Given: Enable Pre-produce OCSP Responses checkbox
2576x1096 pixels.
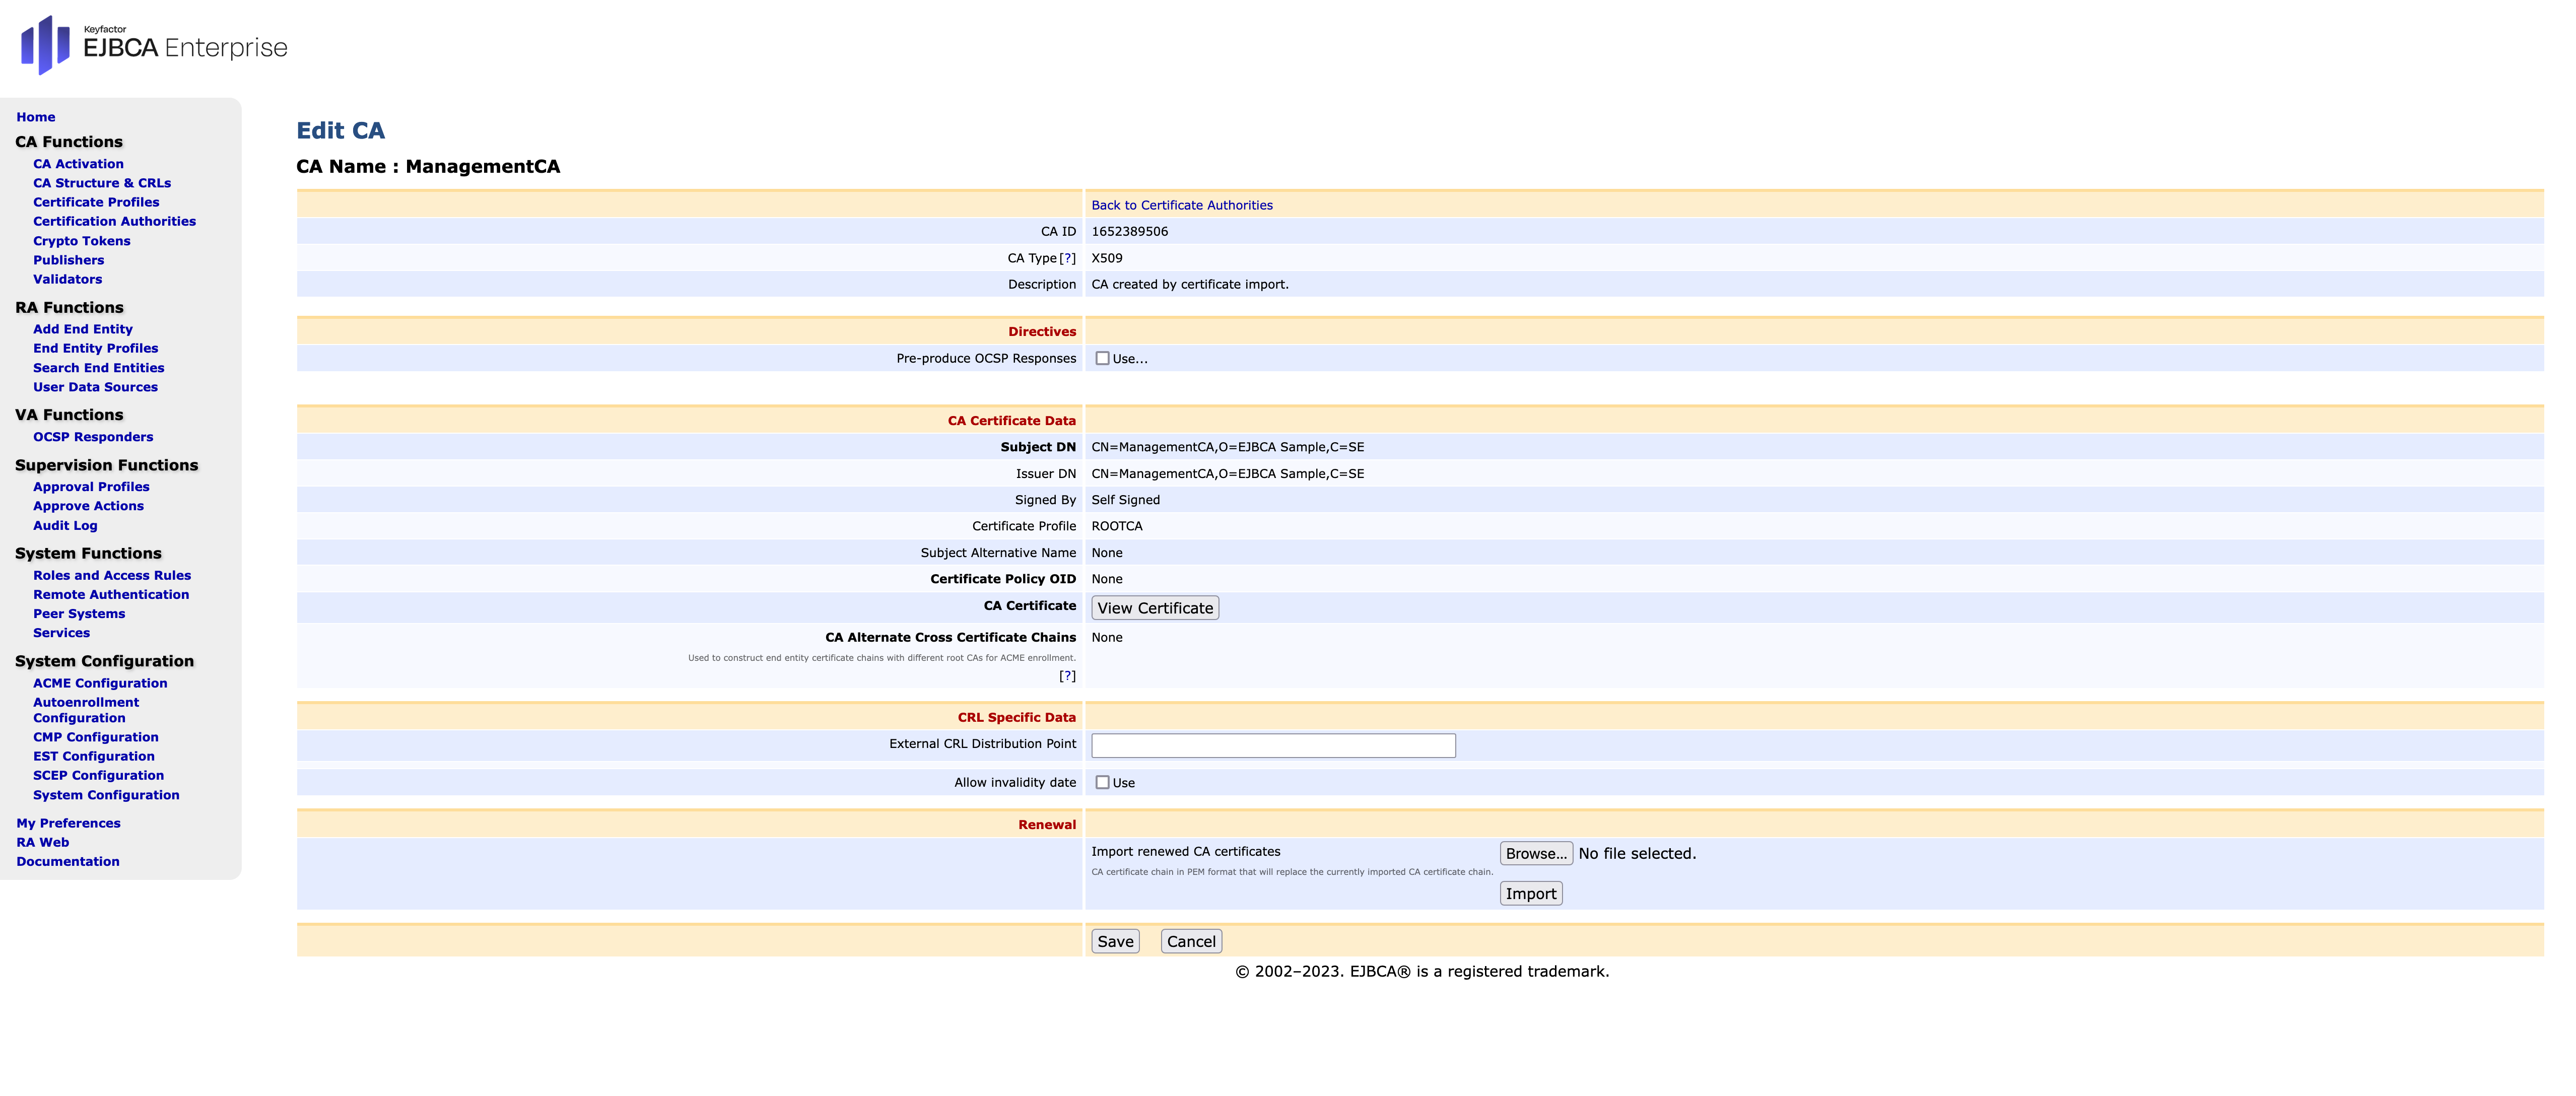Looking at the screenshot, I should [1102, 358].
